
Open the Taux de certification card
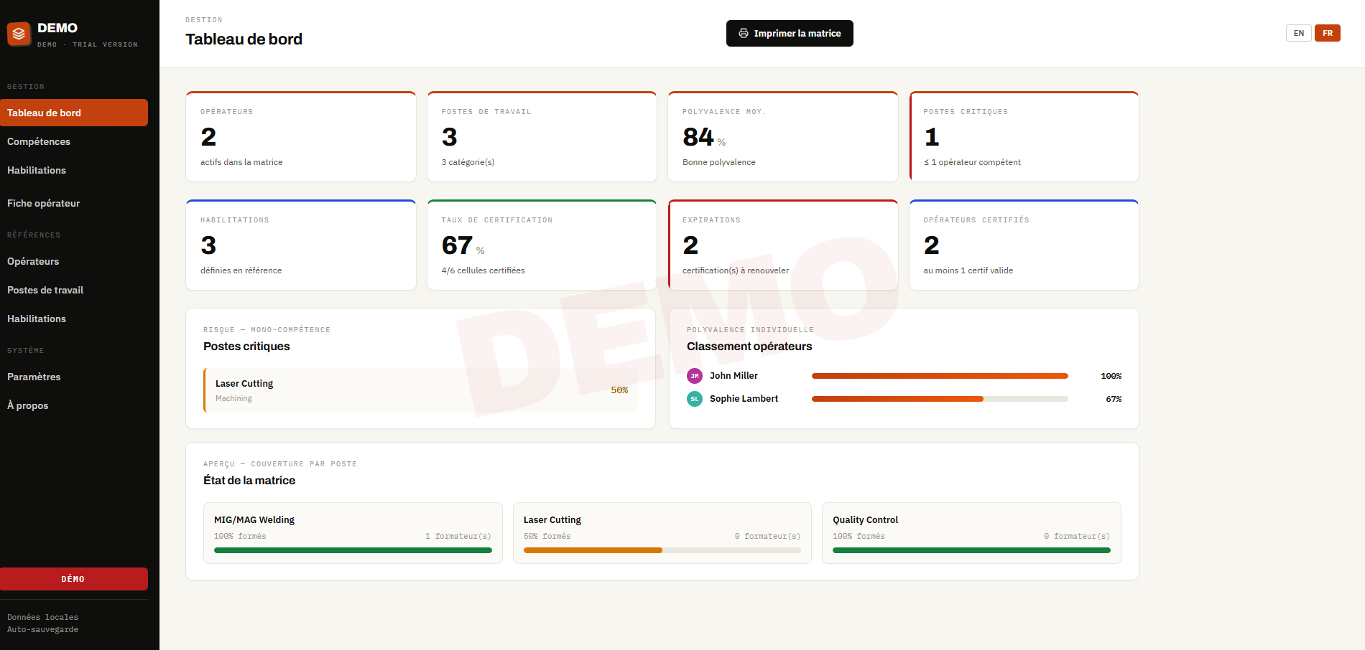pyautogui.click(x=542, y=245)
